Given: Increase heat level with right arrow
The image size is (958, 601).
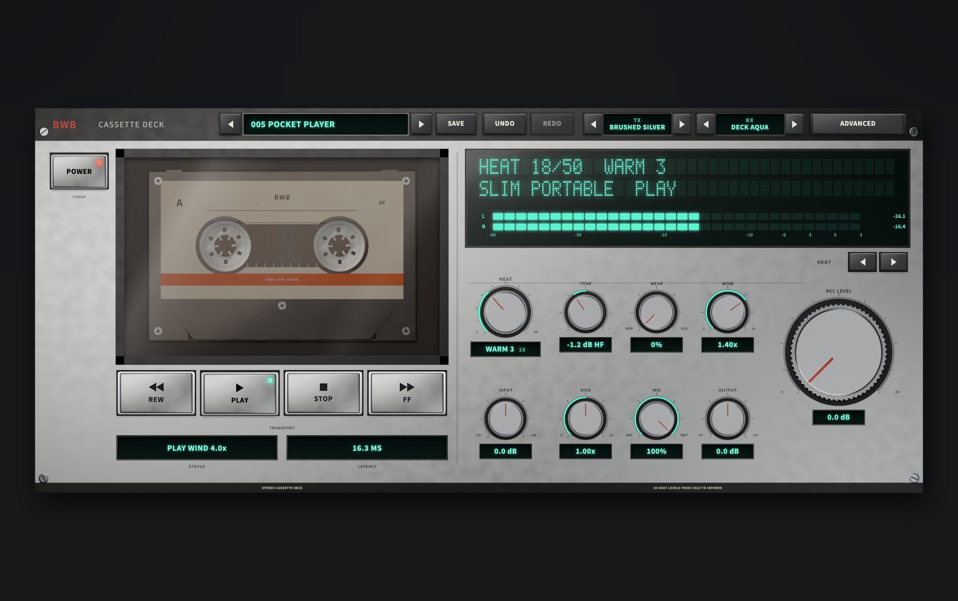Looking at the screenshot, I should pyautogui.click(x=894, y=262).
